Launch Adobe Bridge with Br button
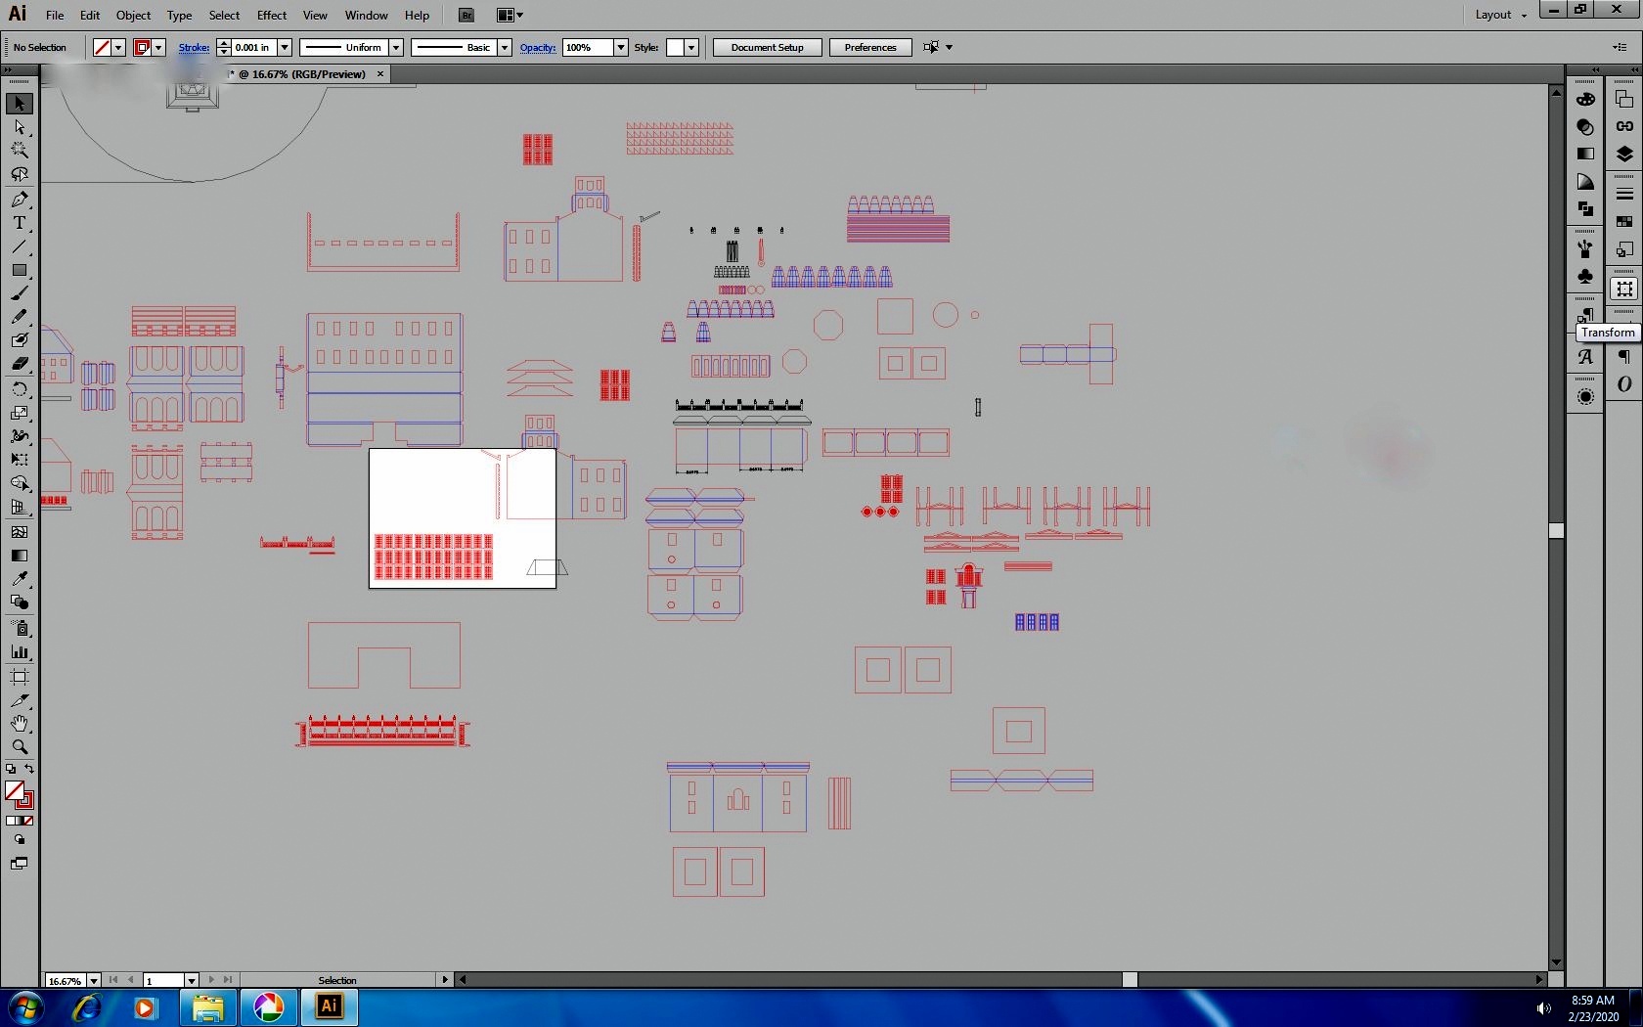This screenshot has width=1643, height=1027. pyautogui.click(x=466, y=15)
